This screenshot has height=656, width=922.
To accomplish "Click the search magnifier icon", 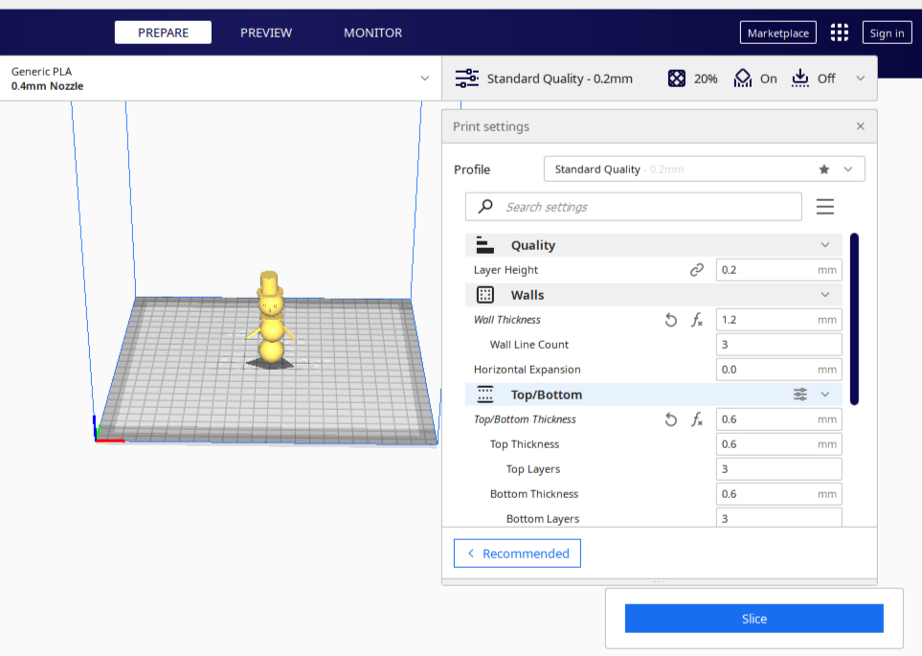I will click(485, 207).
